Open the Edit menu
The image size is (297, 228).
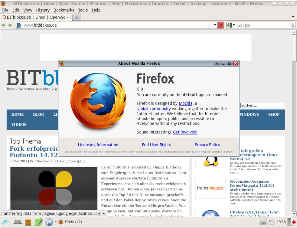coord(16,10)
